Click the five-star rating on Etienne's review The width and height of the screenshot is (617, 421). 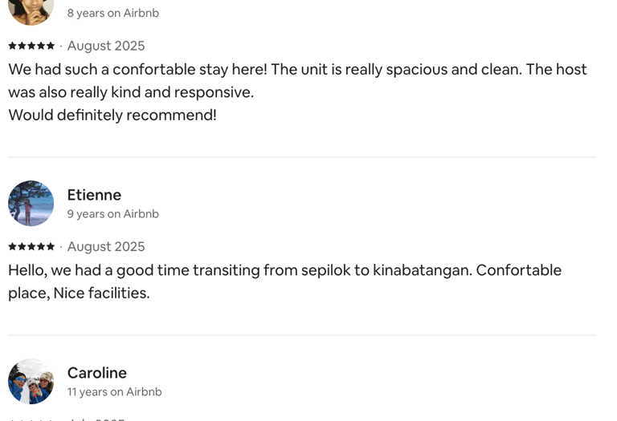point(31,246)
